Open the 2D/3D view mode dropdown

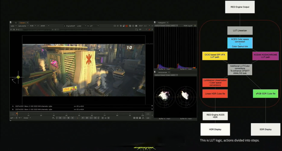143,29
